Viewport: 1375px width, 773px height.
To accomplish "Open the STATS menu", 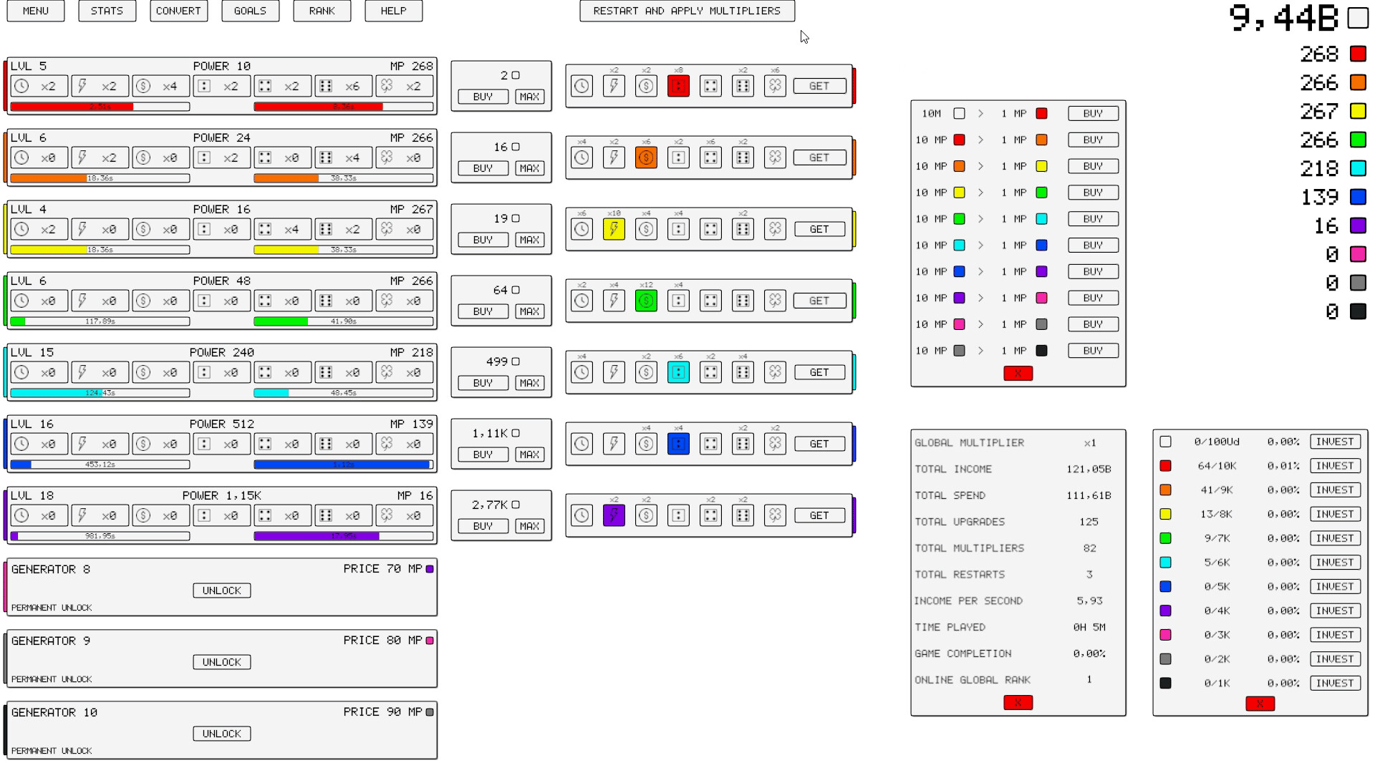I will [107, 11].
